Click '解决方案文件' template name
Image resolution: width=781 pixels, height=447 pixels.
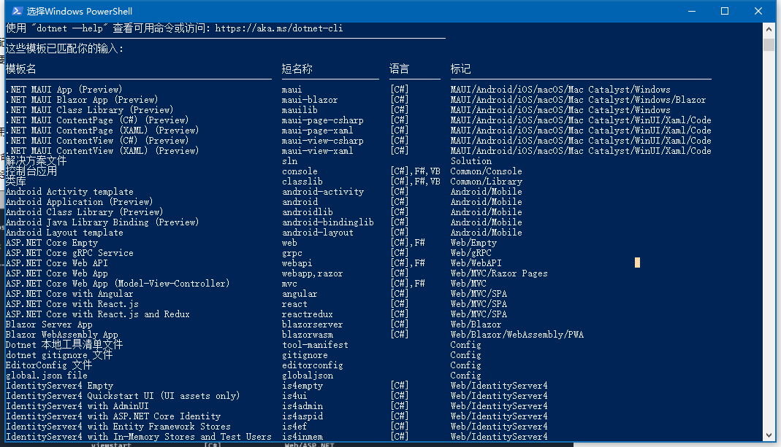click(36, 160)
